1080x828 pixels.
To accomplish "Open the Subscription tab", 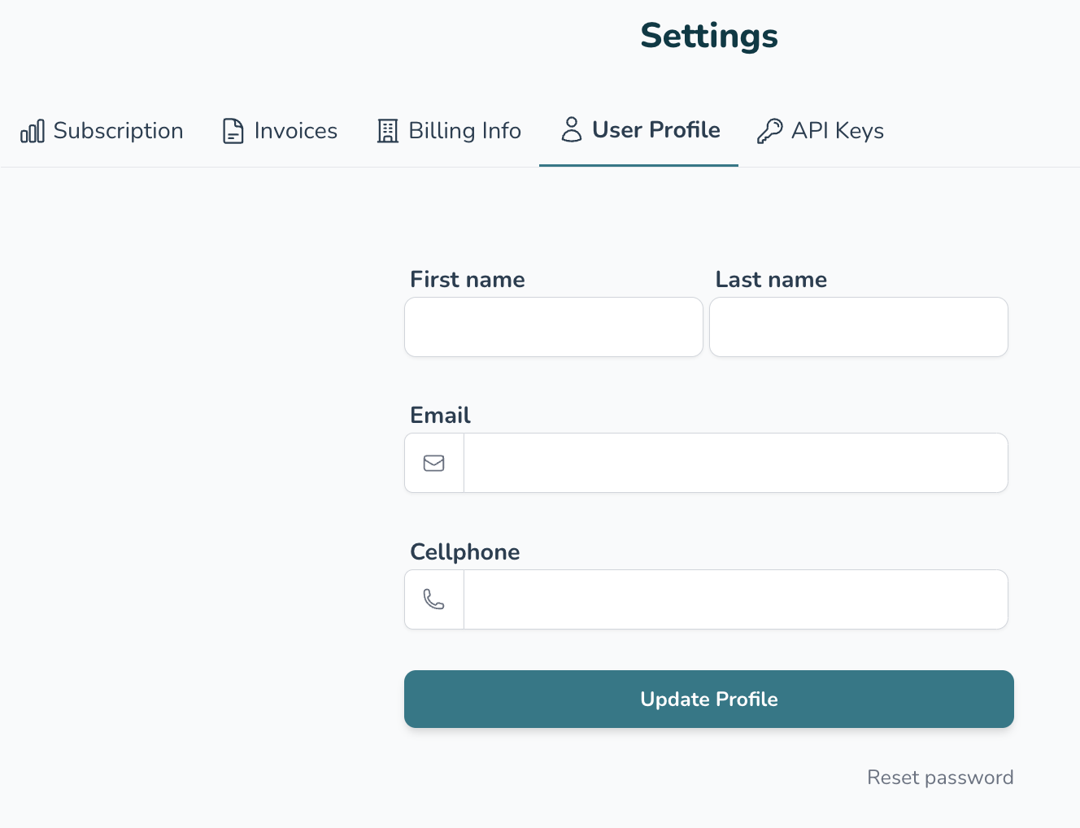I will pos(102,131).
